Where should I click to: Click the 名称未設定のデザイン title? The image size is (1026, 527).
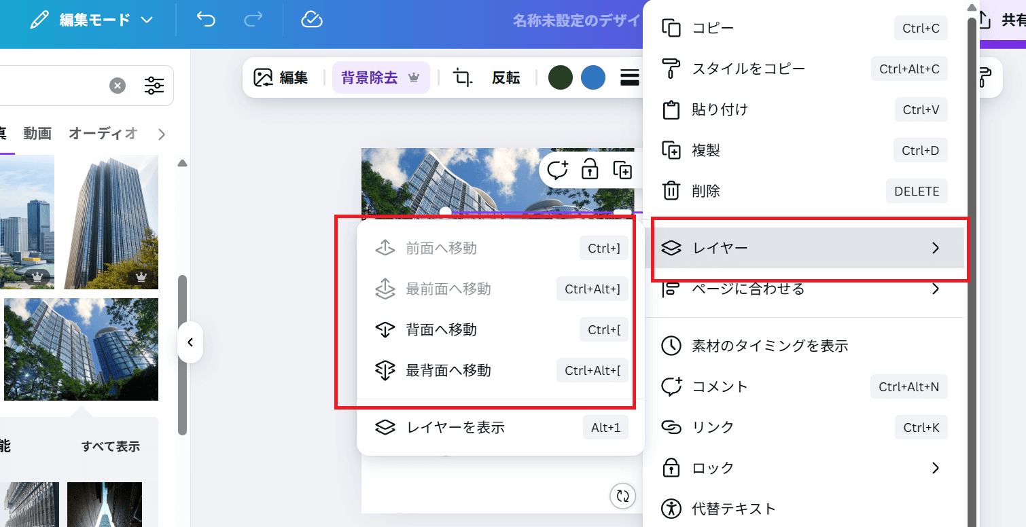[578, 20]
